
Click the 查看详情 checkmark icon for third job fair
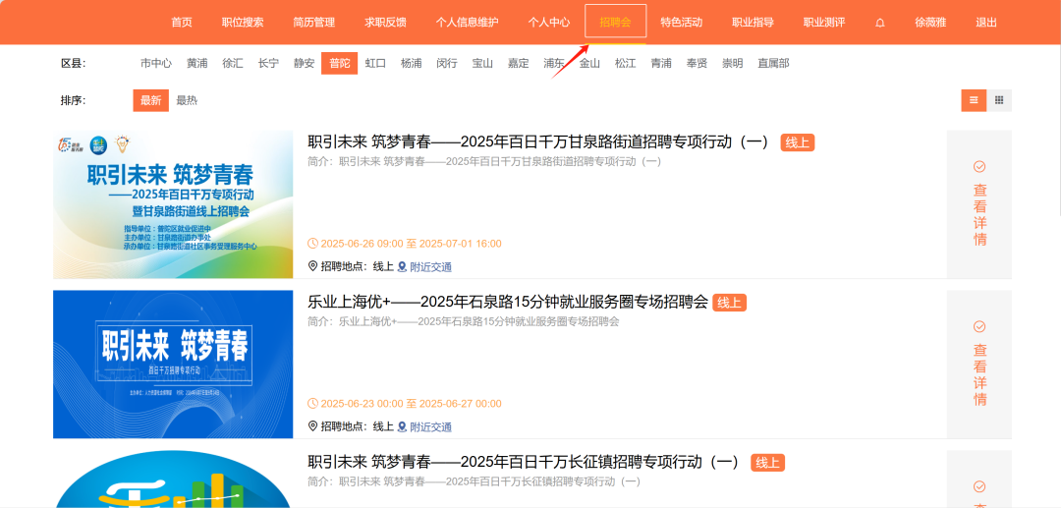(979, 486)
